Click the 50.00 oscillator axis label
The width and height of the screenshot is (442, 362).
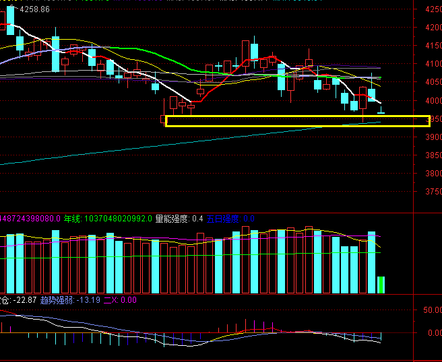pos(433,310)
